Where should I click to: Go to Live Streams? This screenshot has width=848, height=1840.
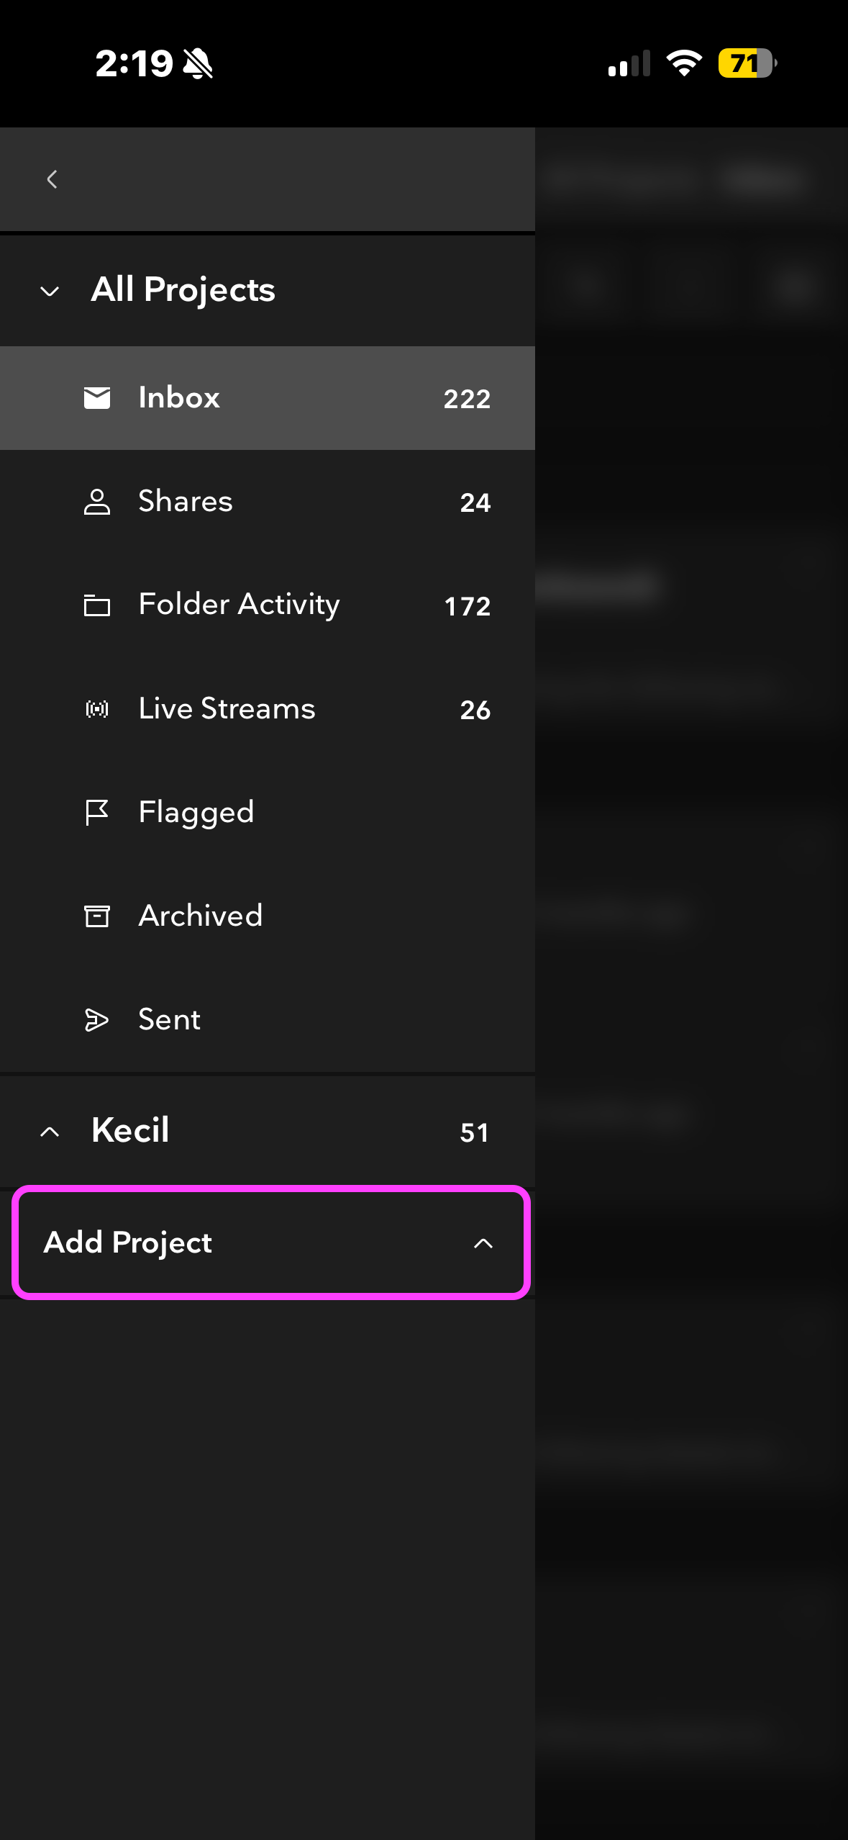click(227, 709)
